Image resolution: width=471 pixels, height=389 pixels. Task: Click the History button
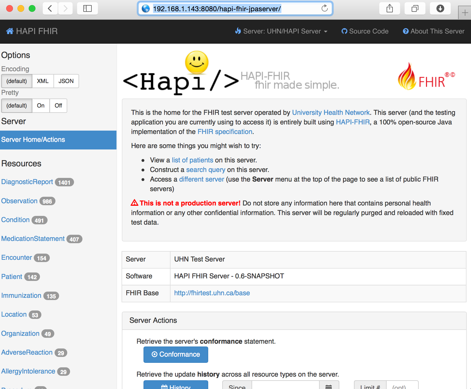coord(176,385)
